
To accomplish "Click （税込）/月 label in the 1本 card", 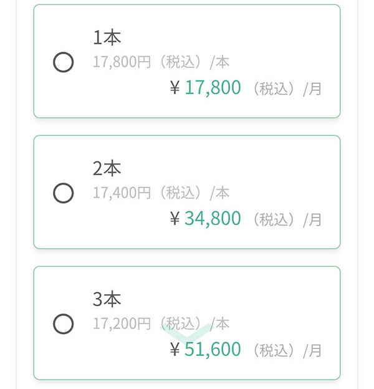I will [x=286, y=89].
